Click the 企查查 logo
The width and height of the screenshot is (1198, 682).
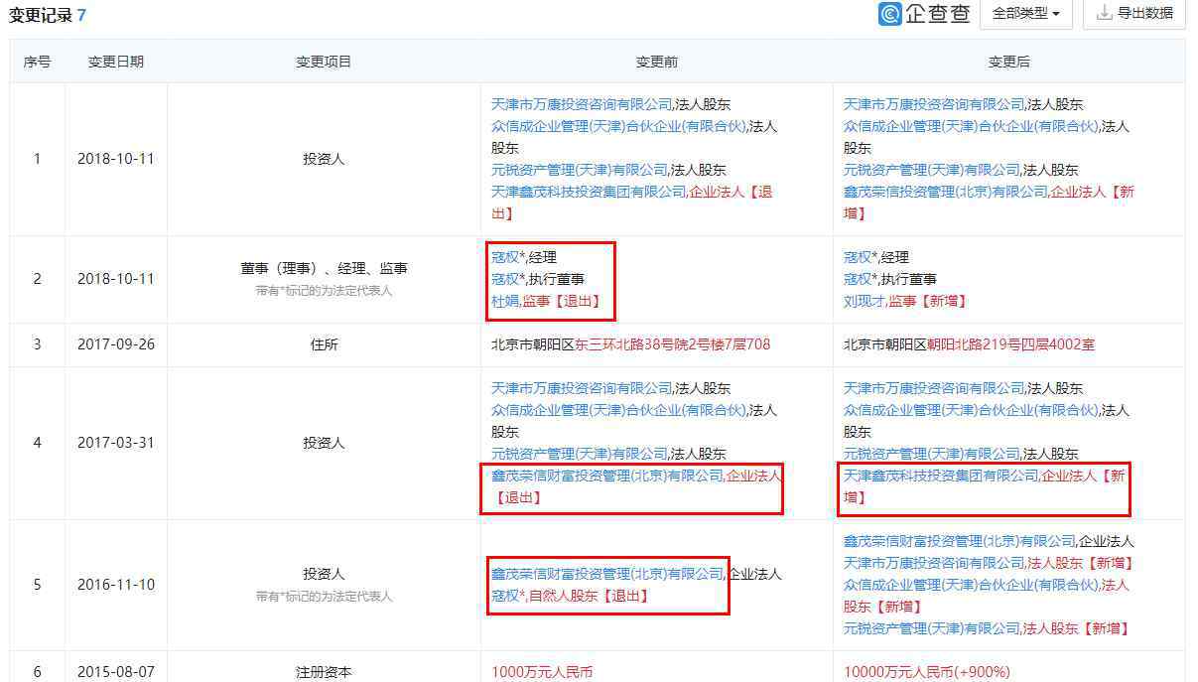(924, 14)
